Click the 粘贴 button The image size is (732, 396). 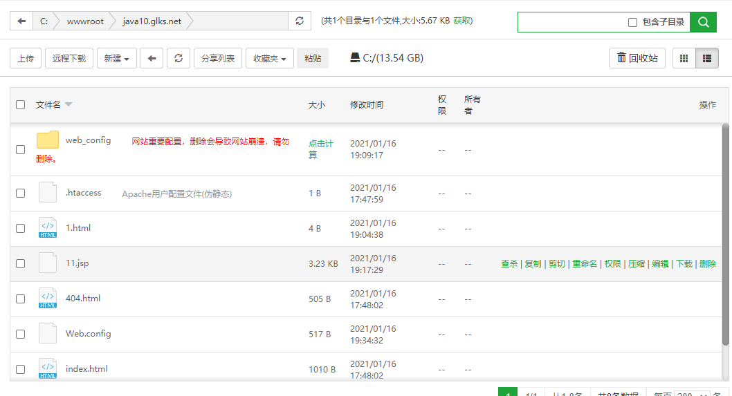[313, 58]
